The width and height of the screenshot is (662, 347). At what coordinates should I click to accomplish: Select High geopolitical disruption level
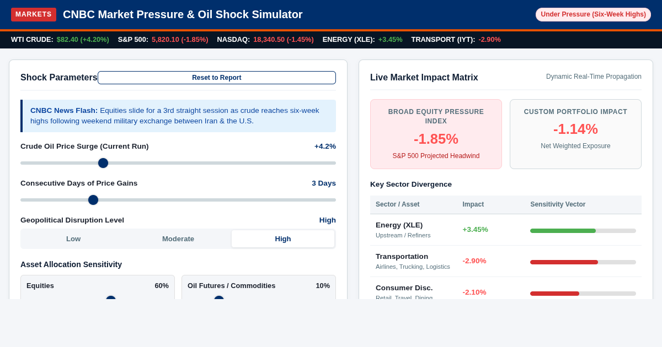(x=283, y=238)
